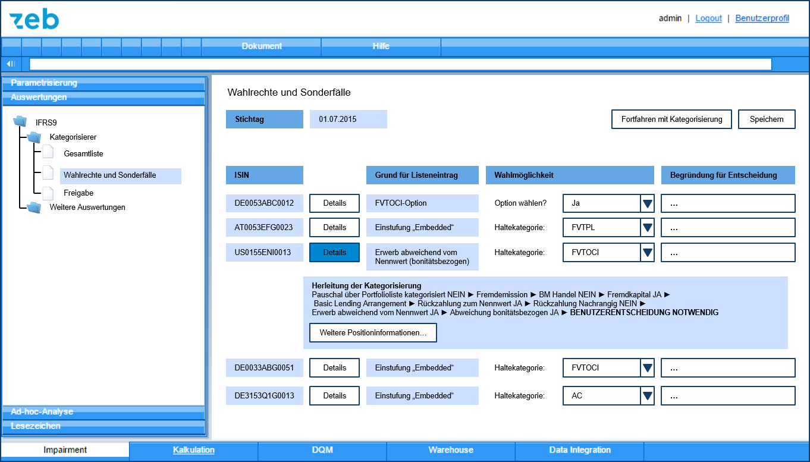The height and width of the screenshot is (462, 810).
Task: Expand Haltekategorie dropdown showing AC
Action: pos(648,396)
